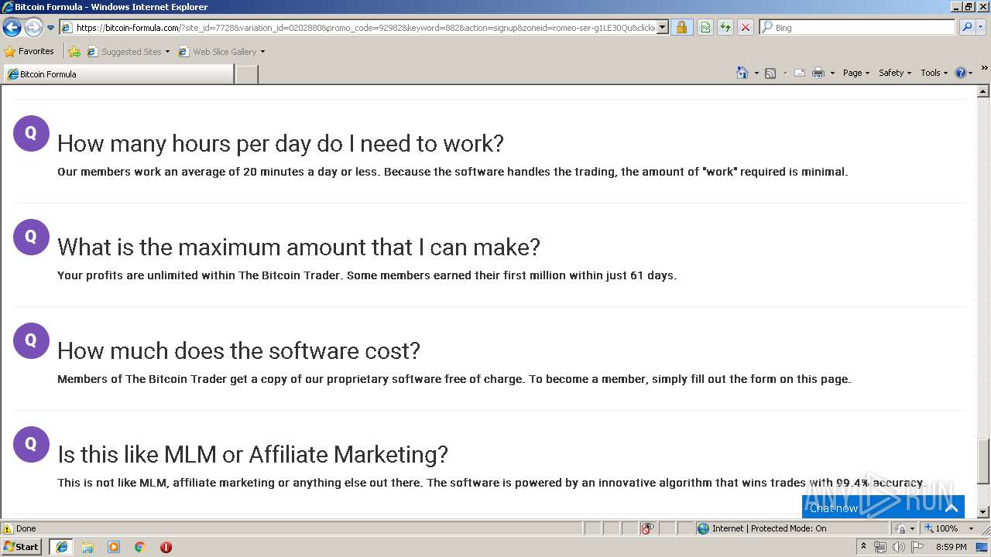
Task: Click the page scrollbar down arrow
Action: [x=983, y=512]
